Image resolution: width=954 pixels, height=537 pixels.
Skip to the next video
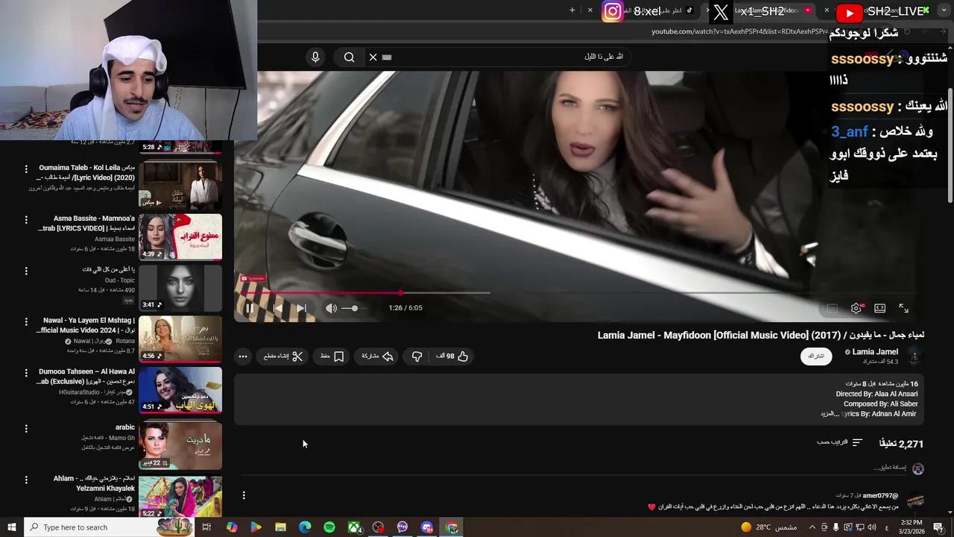[301, 308]
